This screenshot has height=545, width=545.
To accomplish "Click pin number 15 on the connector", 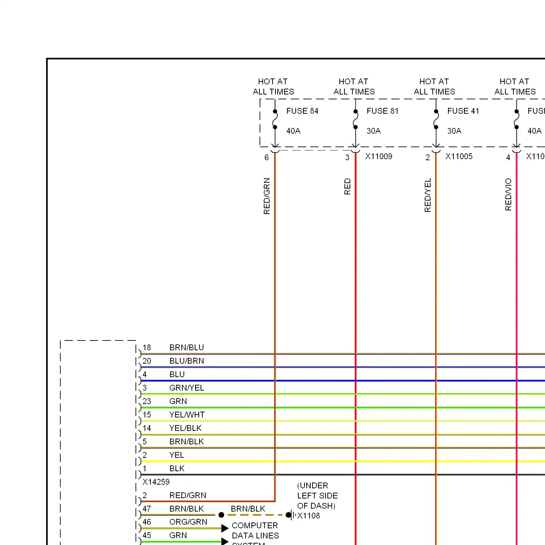I will [147, 415].
